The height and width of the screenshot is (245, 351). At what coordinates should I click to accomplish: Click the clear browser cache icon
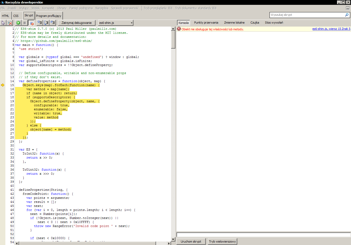tap(10, 23)
